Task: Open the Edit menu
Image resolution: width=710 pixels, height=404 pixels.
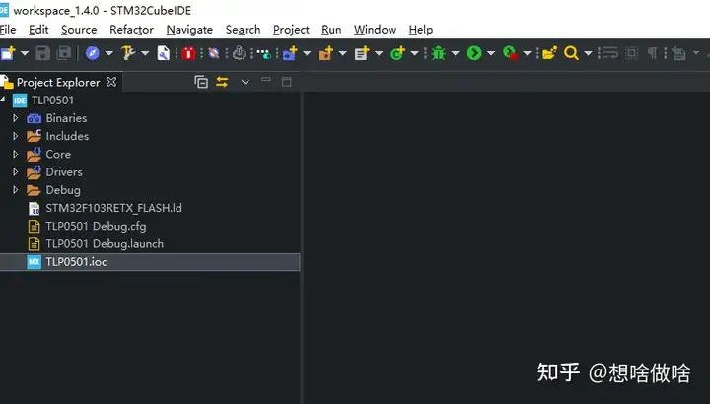Action: (38, 30)
